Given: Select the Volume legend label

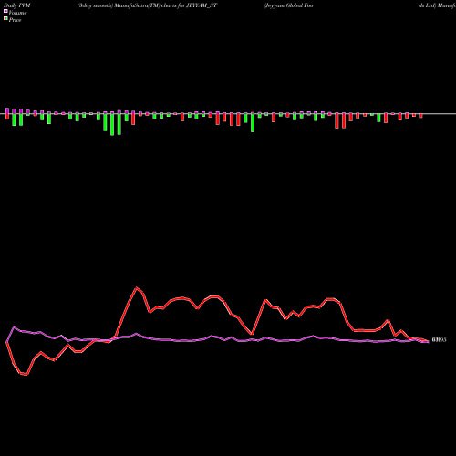Looking at the screenshot, I should [x=17, y=13].
